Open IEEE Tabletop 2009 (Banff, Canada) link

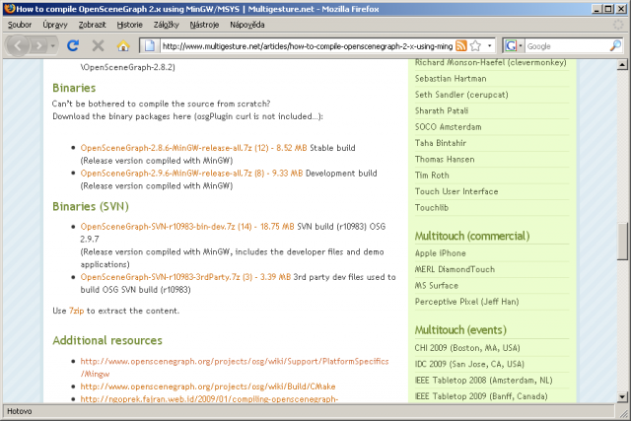point(481,396)
